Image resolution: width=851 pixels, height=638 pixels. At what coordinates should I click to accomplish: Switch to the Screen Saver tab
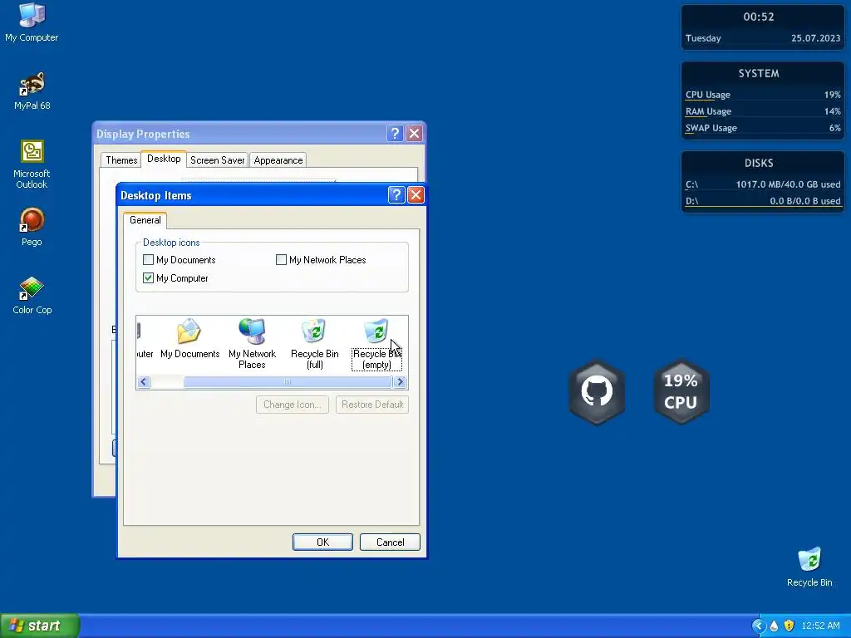coord(217,160)
